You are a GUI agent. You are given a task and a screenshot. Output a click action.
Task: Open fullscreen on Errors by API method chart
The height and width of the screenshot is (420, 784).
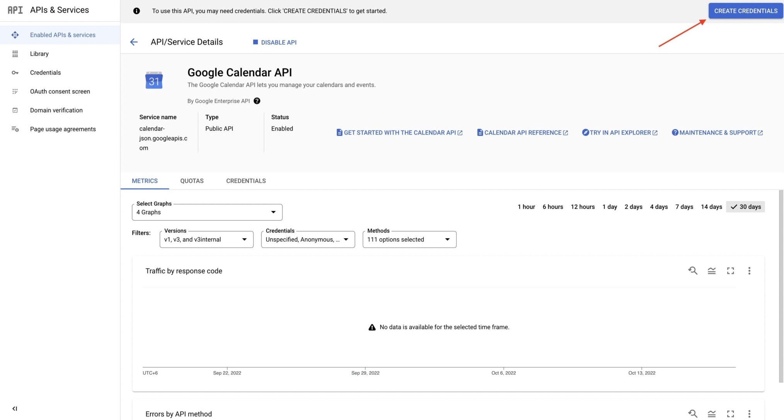730,413
